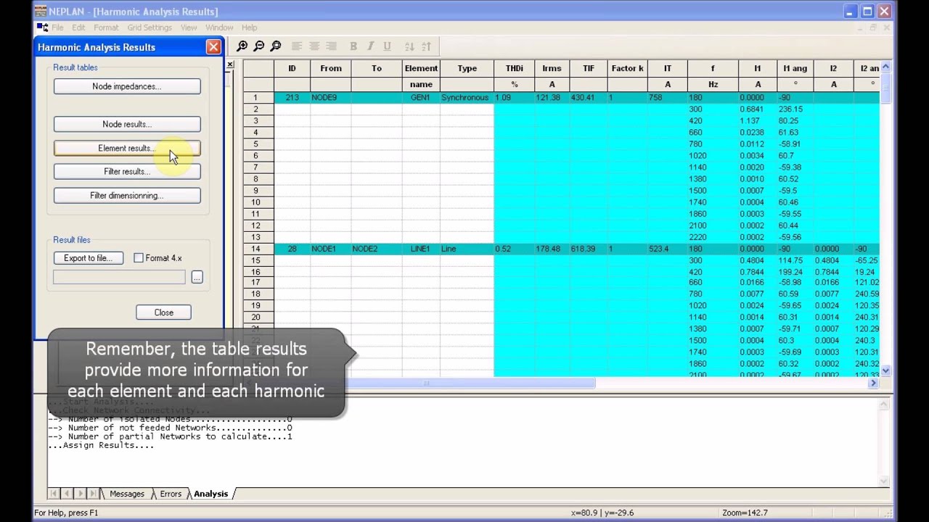Screen dimensions: 929x522
Task: Open Filter results table
Action: 127,172
